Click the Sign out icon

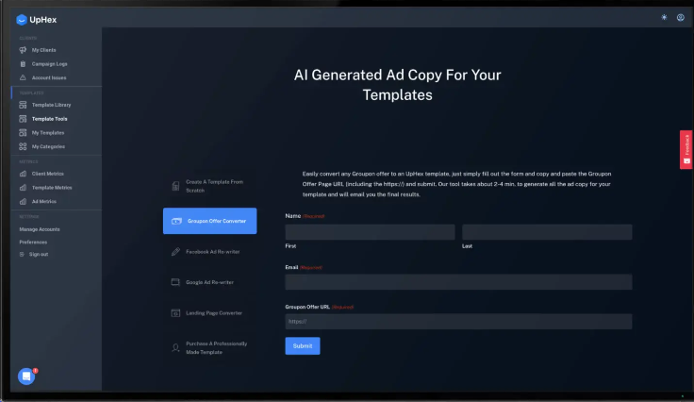click(x=22, y=254)
